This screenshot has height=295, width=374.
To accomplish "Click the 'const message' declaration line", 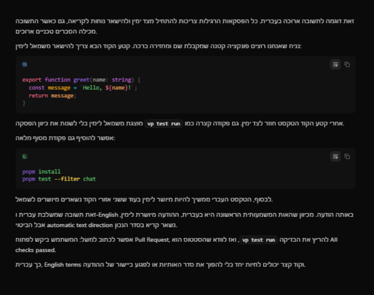I will (83, 88).
